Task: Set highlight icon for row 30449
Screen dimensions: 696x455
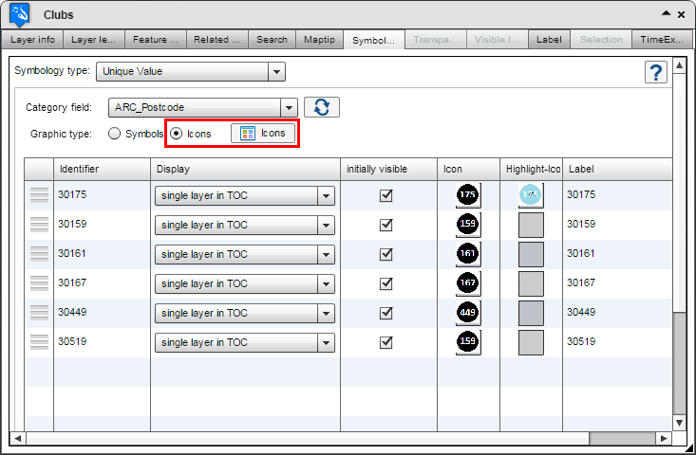Action: tap(531, 313)
